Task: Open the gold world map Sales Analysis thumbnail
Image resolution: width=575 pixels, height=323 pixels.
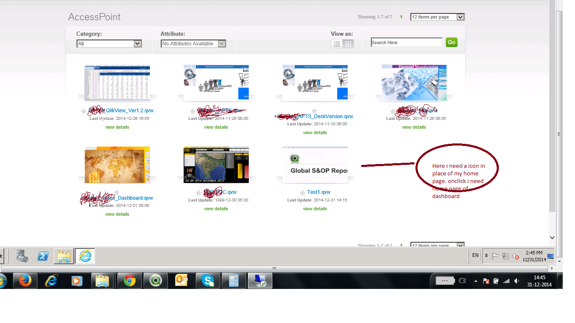Action: point(117,164)
